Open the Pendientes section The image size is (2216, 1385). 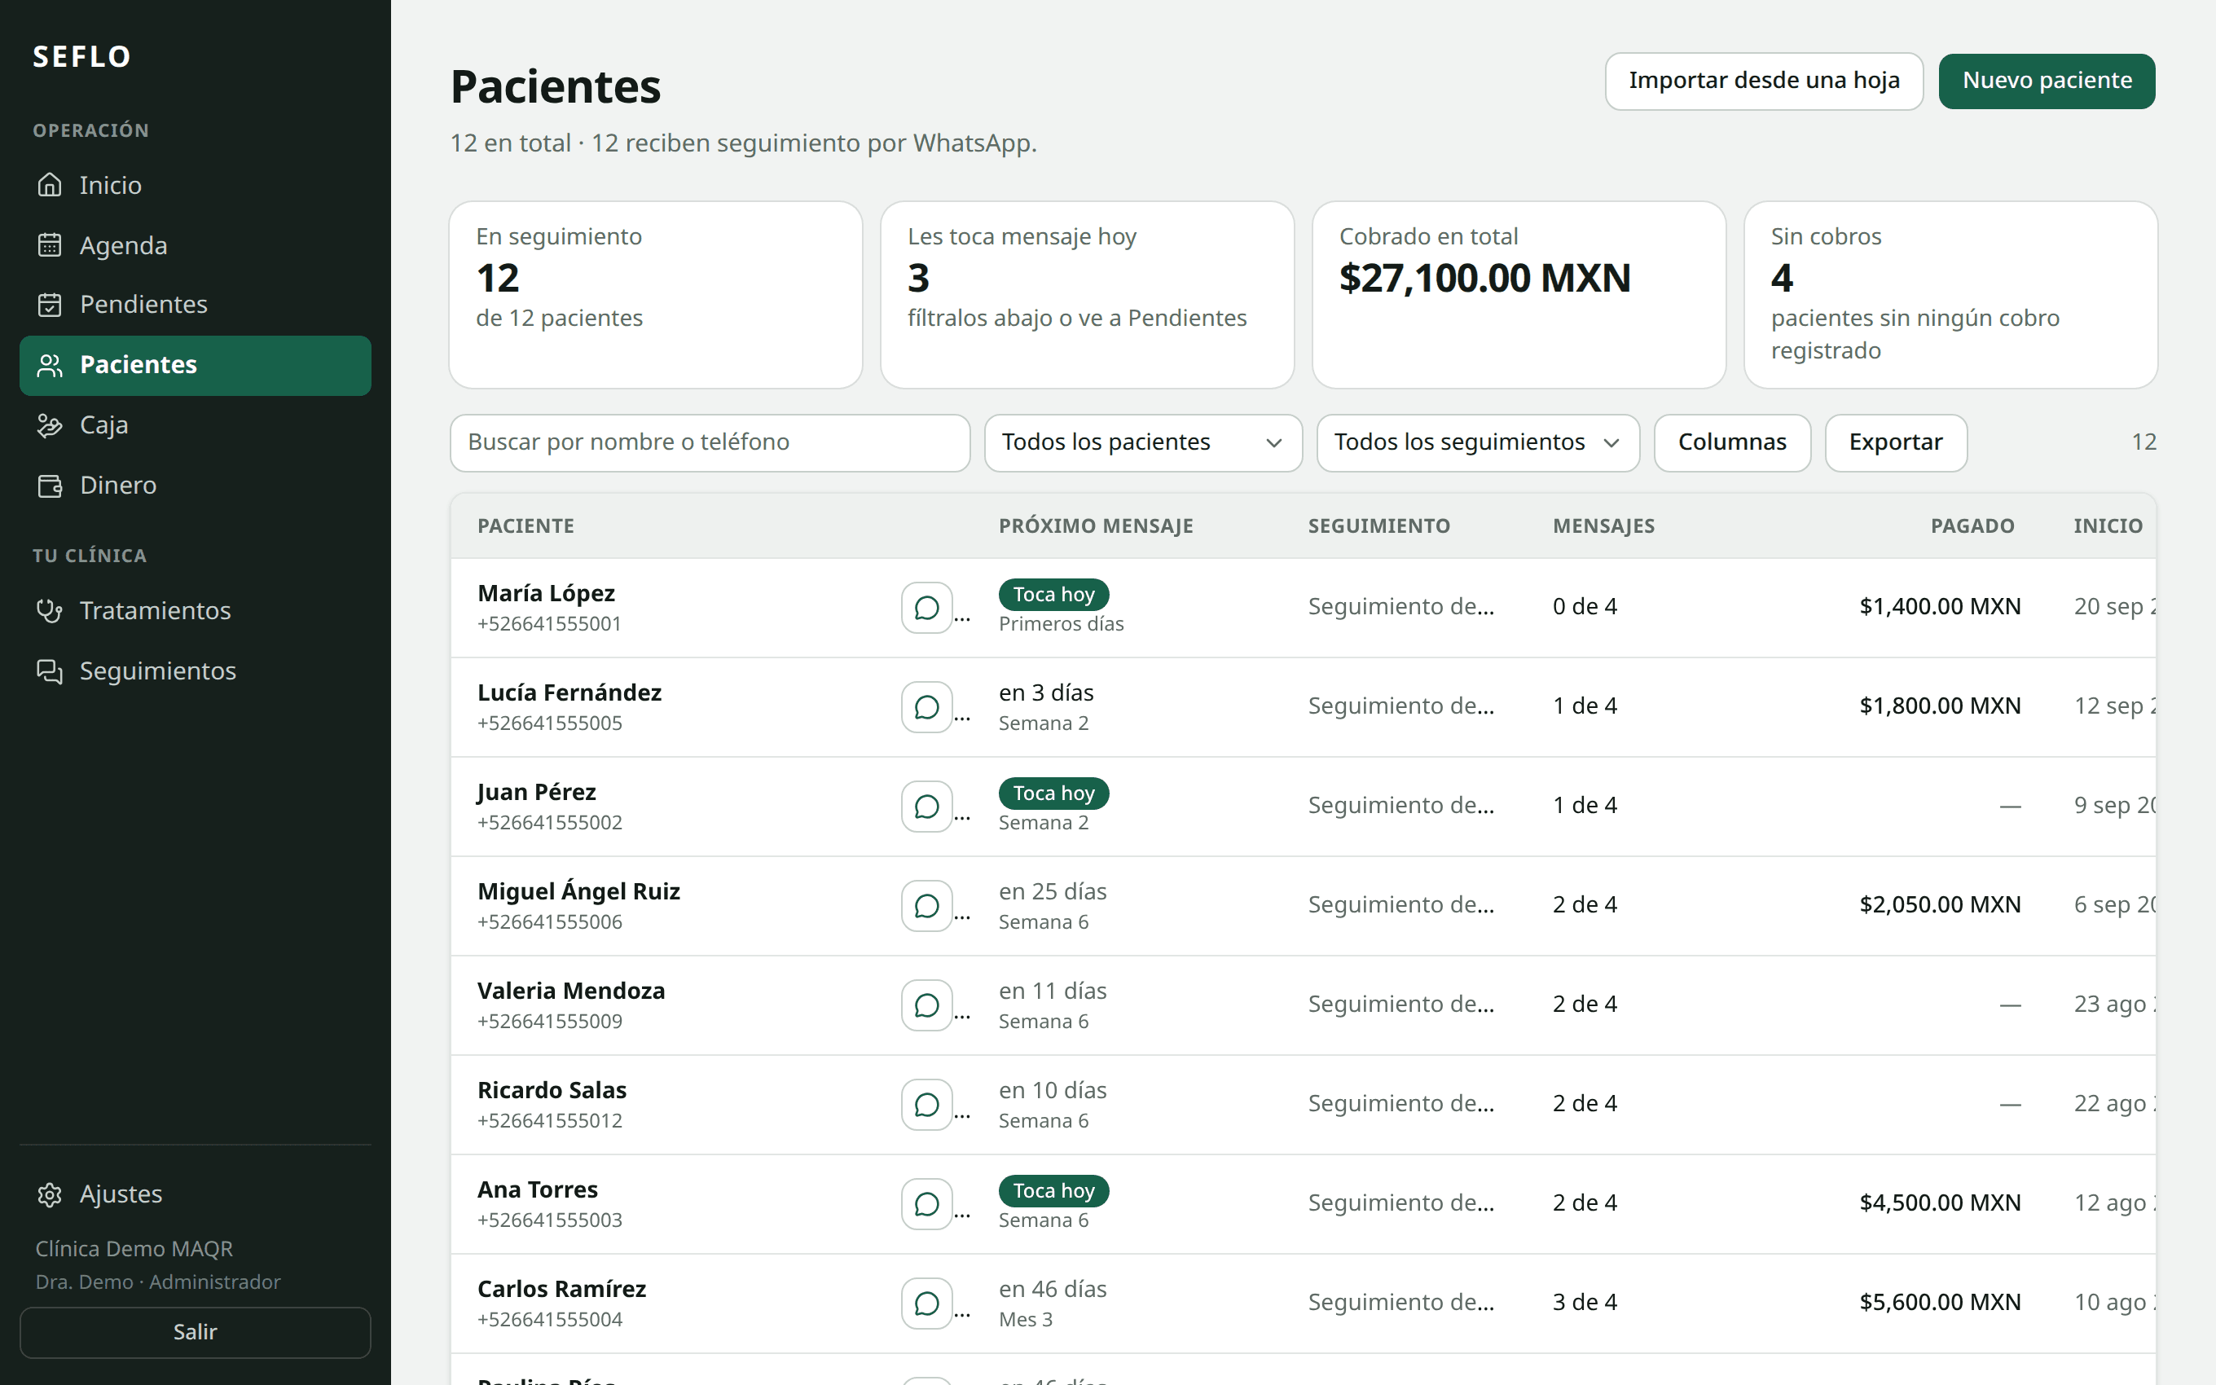[195, 304]
